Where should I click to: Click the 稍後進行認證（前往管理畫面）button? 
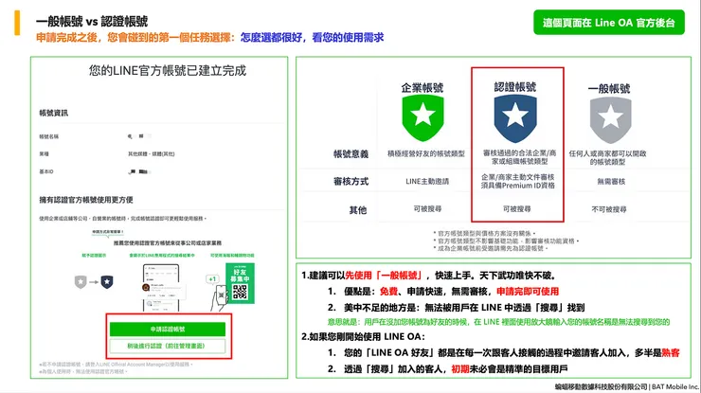168,346
